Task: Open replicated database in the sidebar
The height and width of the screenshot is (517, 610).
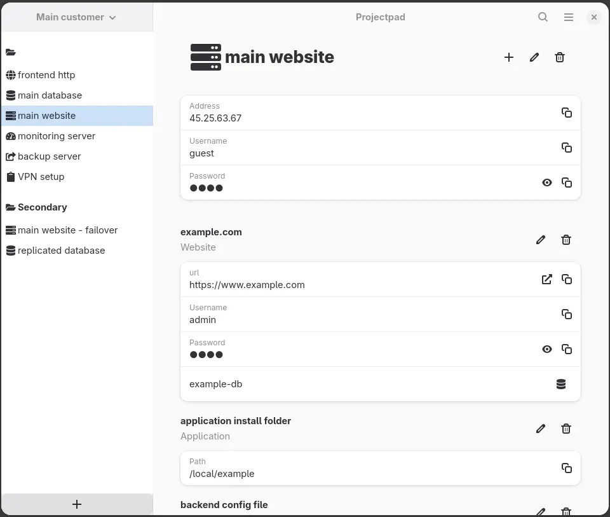Action: point(77,251)
